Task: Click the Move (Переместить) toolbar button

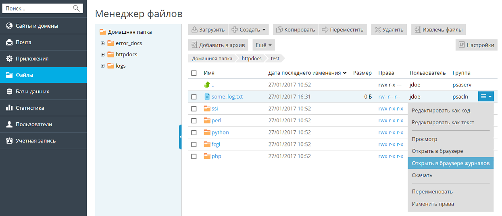Action: [342, 29]
